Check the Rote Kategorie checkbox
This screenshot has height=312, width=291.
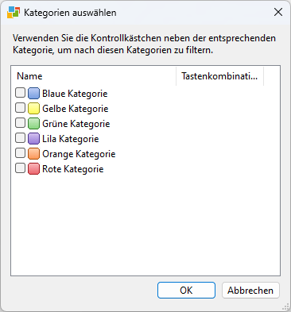pyautogui.click(x=20, y=168)
